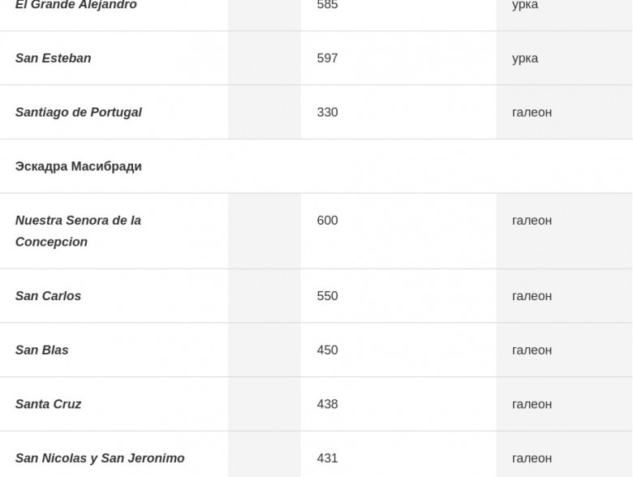633x477 pixels.
Task: Click San Nicolas y San Jeronimo name
Action: pos(100,458)
